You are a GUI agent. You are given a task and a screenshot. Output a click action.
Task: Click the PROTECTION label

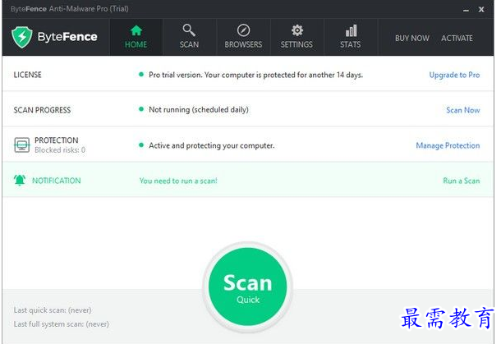pos(56,140)
